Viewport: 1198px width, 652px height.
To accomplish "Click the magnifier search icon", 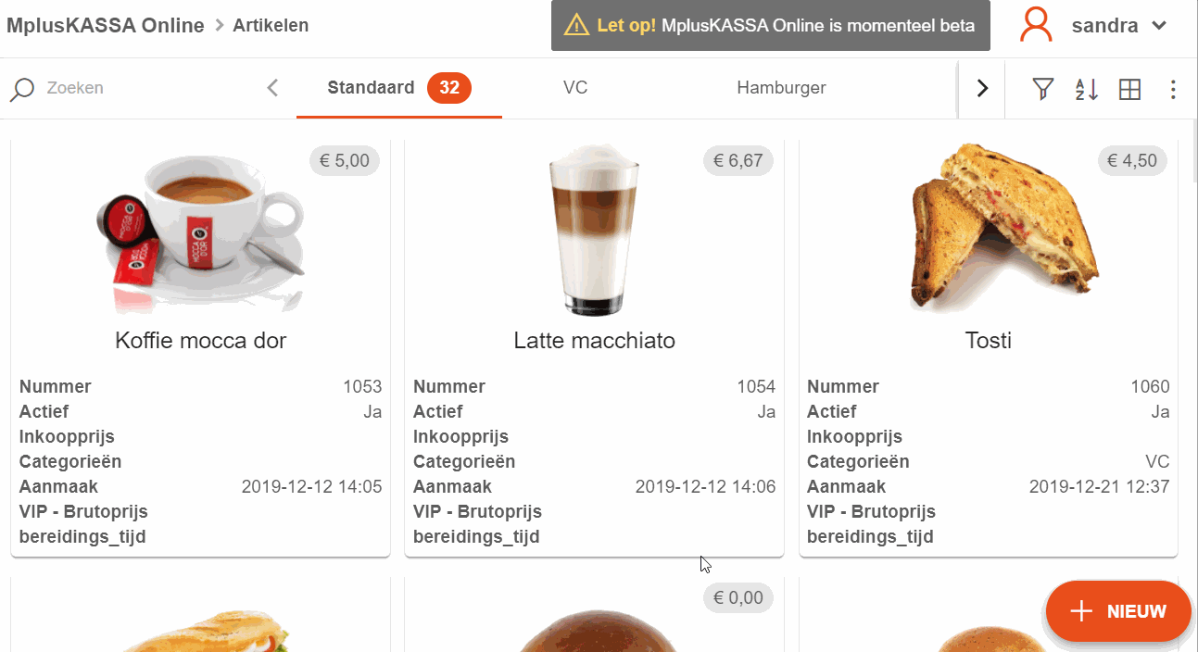I will tap(22, 89).
